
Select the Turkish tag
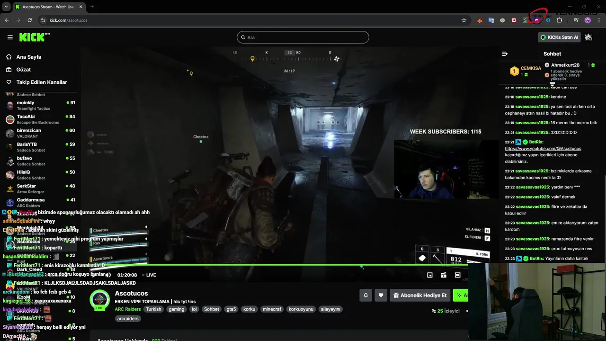click(x=153, y=309)
